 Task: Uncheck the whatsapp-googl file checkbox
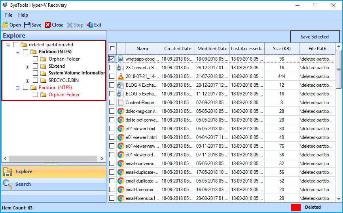(x=112, y=59)
